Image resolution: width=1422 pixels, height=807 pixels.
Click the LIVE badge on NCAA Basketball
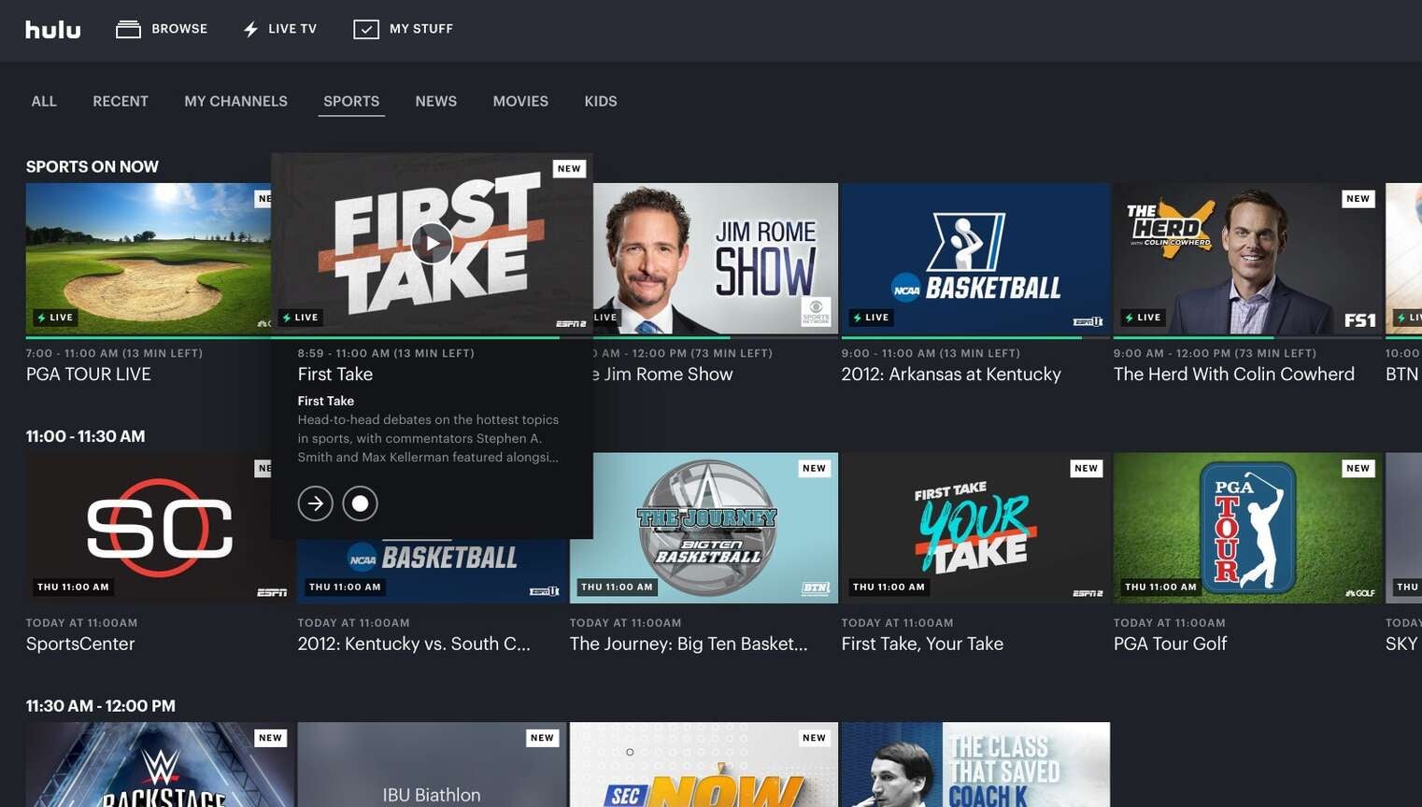point(872,318)
